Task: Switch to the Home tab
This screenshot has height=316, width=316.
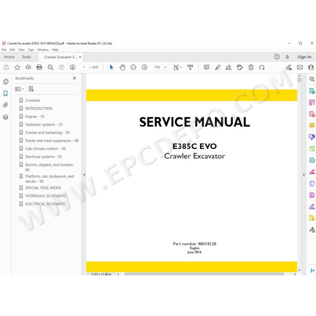Action: click(9, 57)
